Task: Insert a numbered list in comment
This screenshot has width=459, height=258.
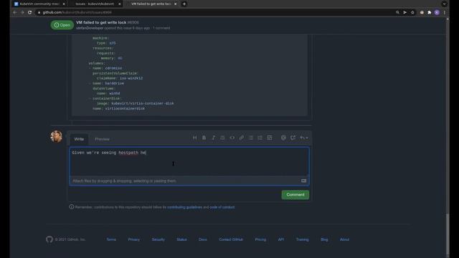Action: click(x=260, y=138)
